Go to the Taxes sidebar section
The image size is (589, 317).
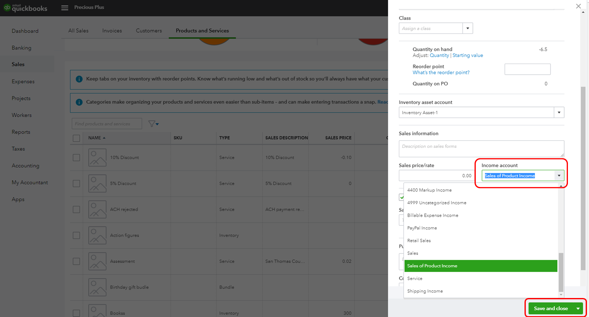(18, 149)
